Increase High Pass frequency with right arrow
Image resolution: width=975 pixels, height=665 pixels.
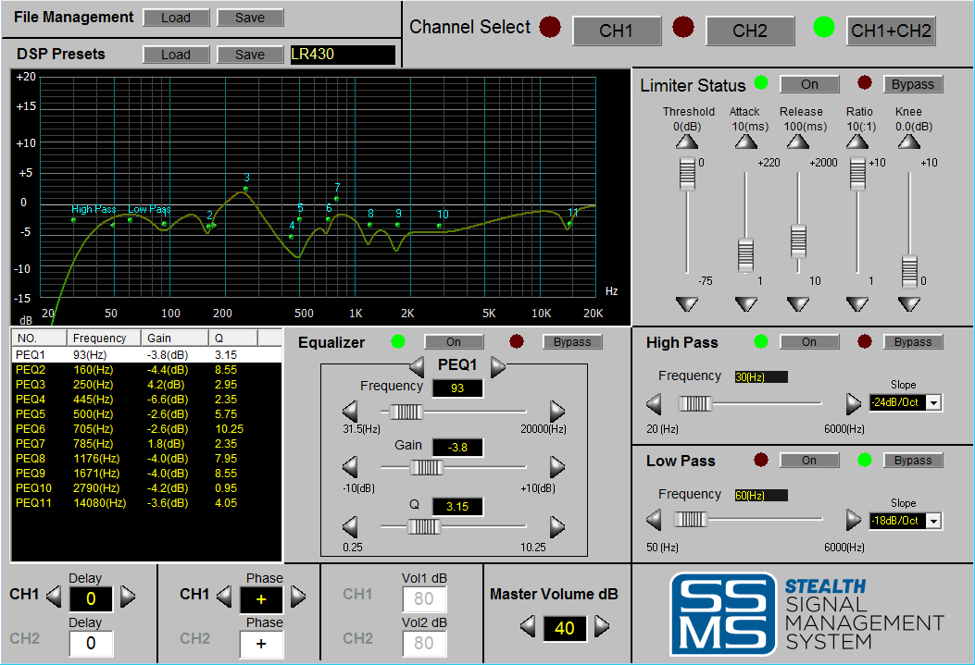854,404
